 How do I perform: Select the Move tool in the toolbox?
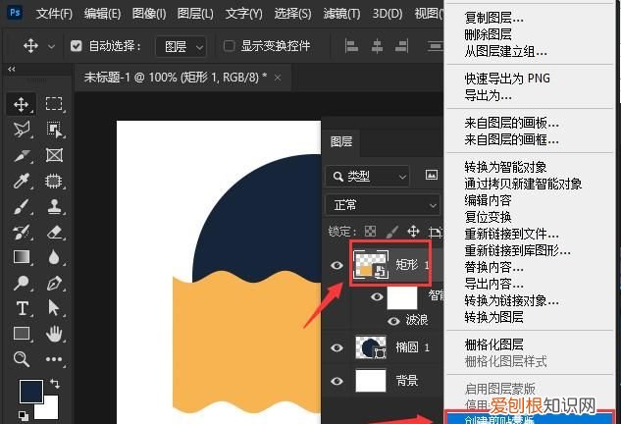[x=21, y=104]
